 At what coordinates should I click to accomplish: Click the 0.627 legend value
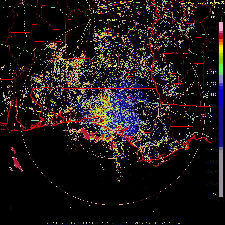212,106
